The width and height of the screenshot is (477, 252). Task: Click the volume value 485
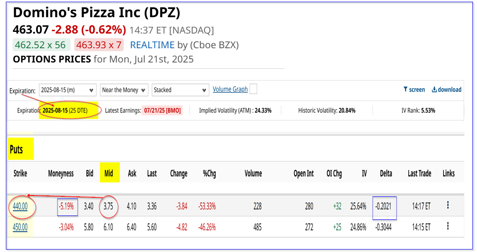pyautogui.click(x=257, y=227)
